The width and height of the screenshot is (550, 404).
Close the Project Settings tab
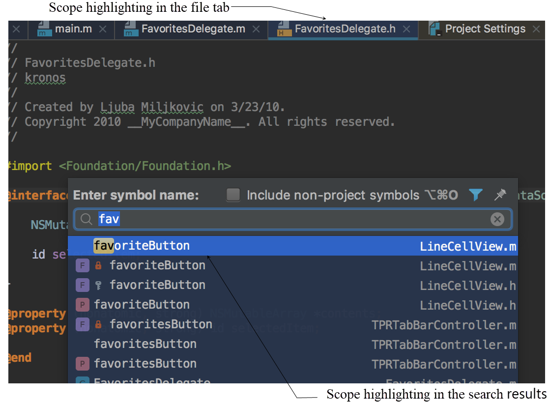click(x=536, y=29)
